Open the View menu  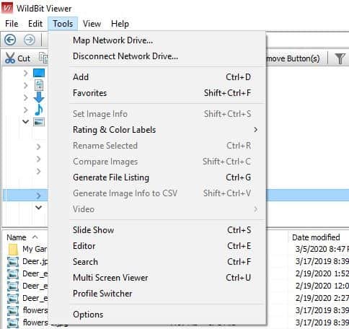click(92, 24)
